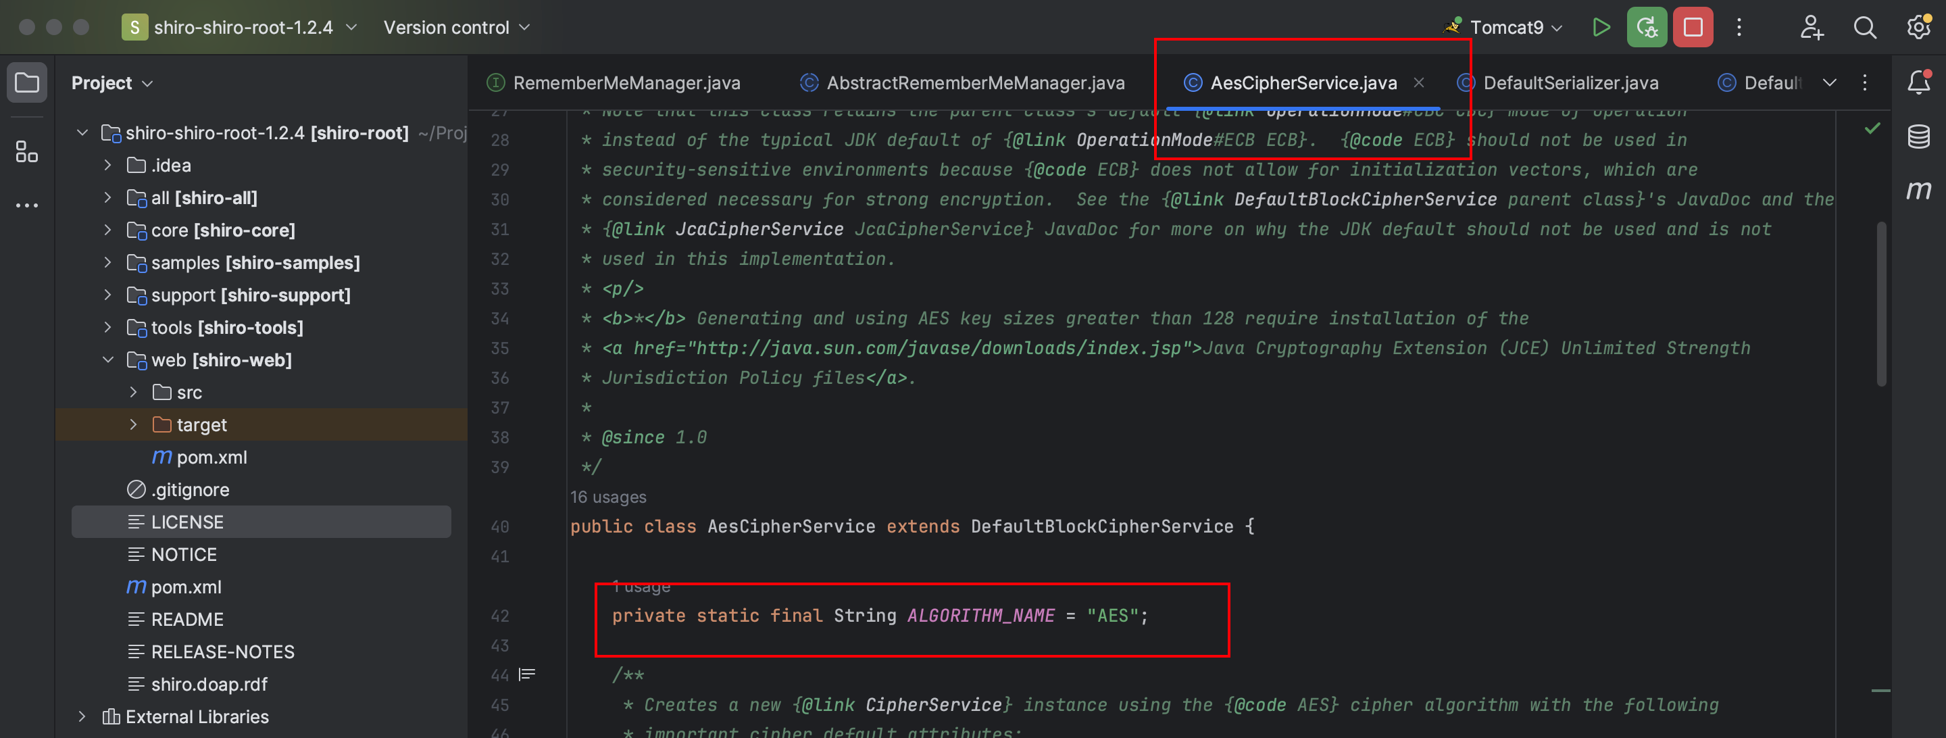1946x738 pixels.
Task: Click the shiro project S badge icon
Action: coord(134,28)
